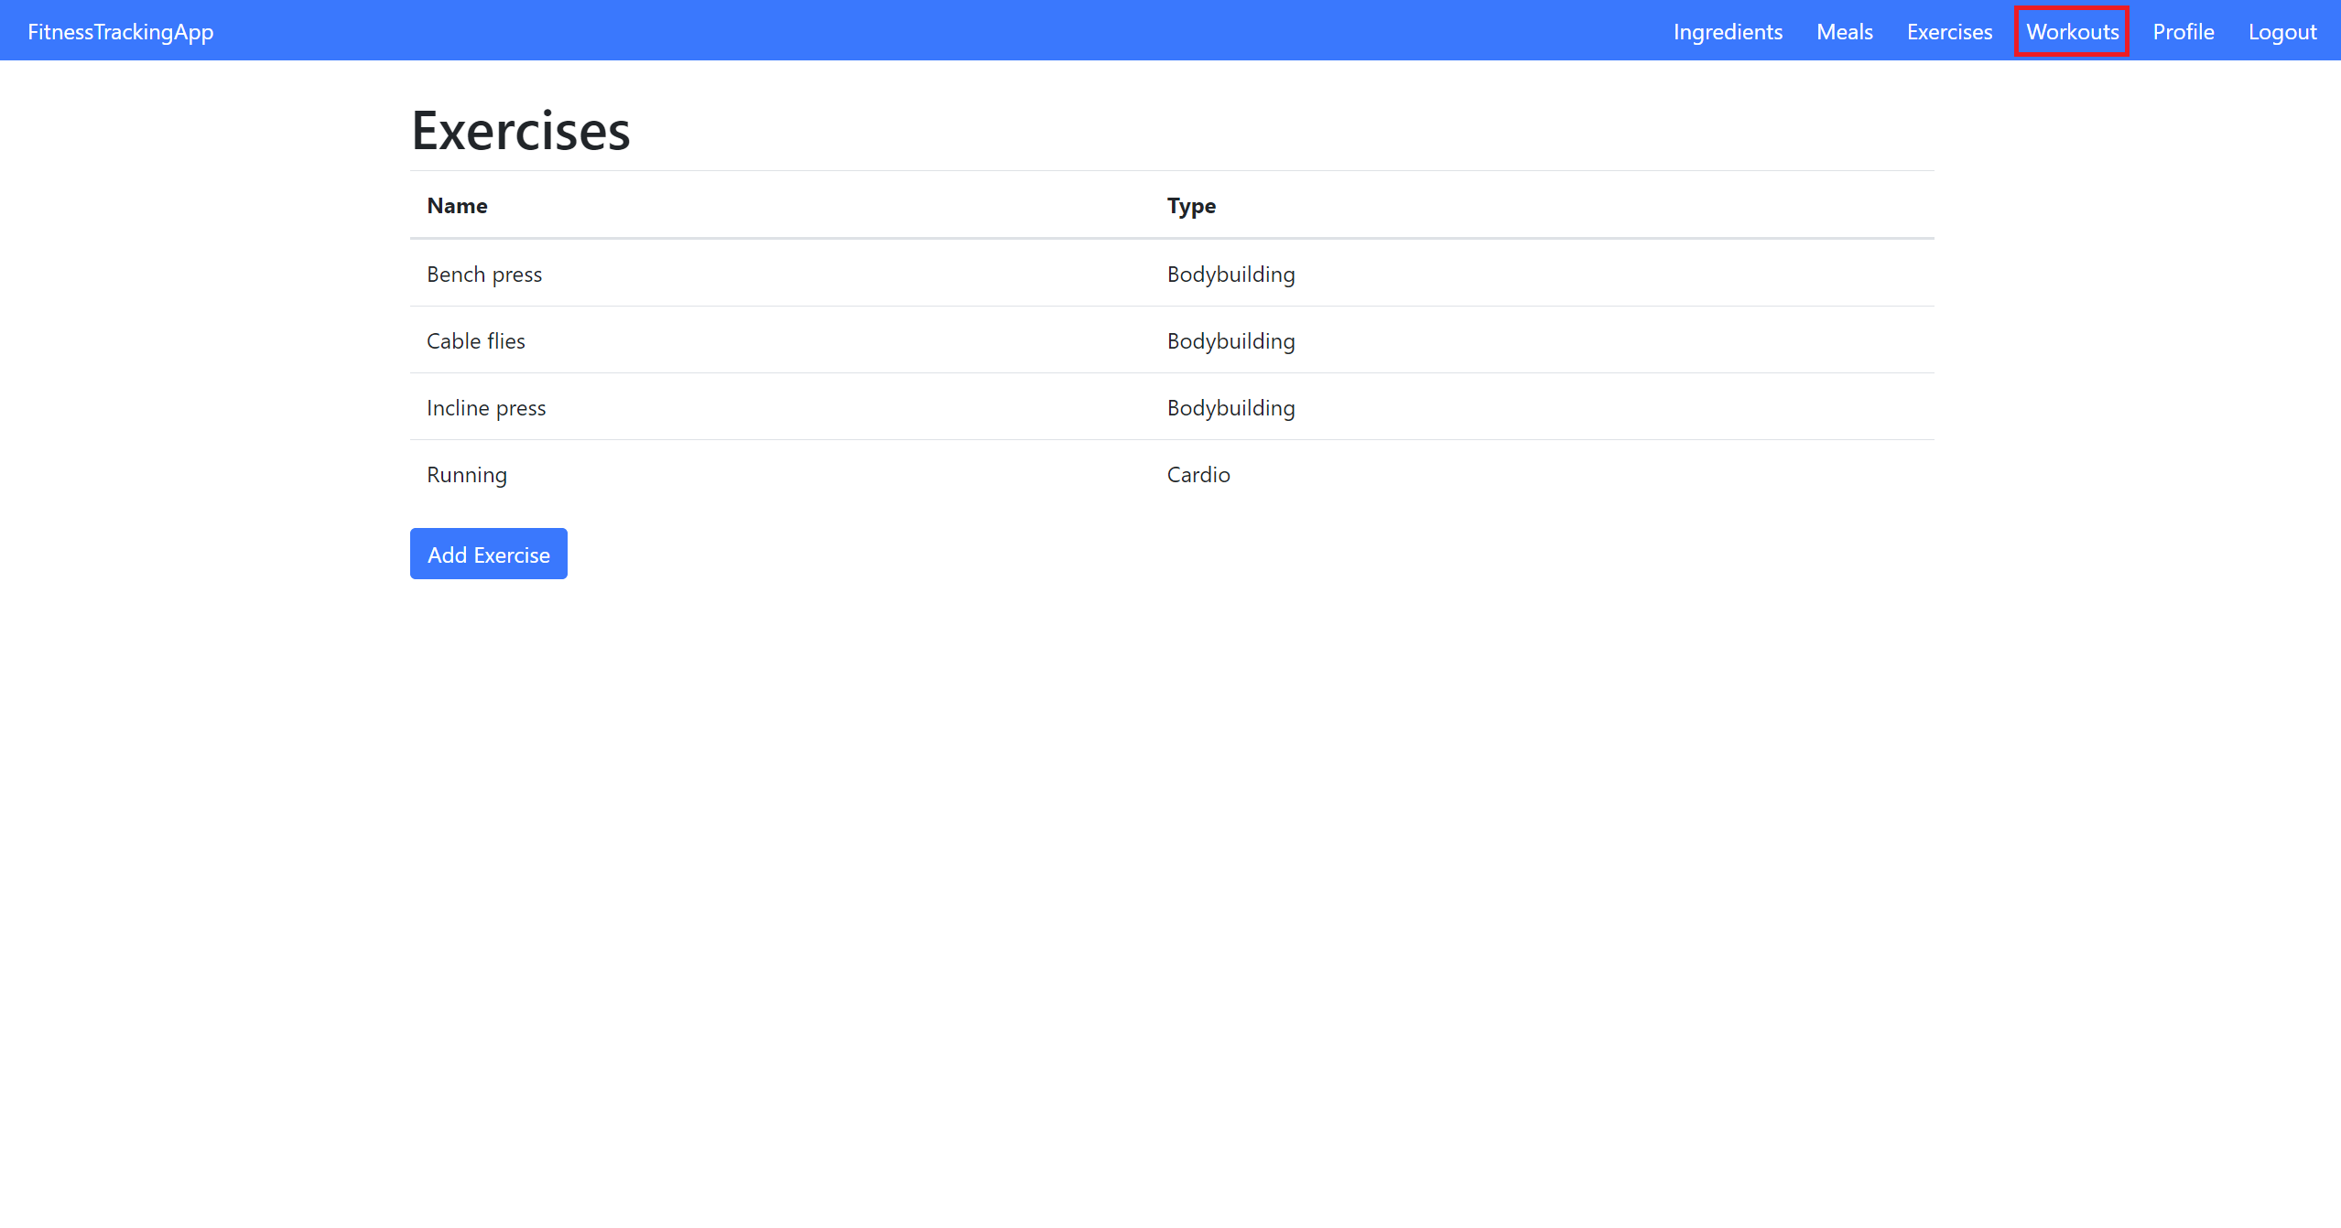Click the Exercises page heading

pyautogui.click(x=521, y=131)
